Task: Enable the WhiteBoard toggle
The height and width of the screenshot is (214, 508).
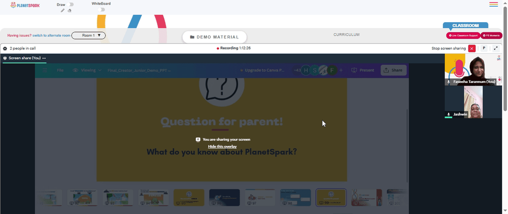Action: pos(102,10)
